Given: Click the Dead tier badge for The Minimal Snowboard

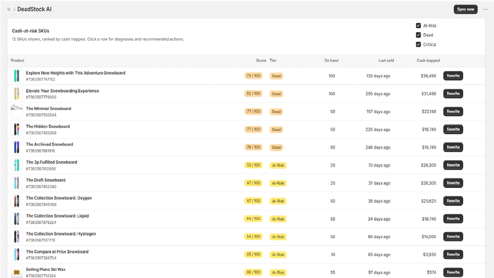Looking at the screenshot, I should [x=276, y=112].
